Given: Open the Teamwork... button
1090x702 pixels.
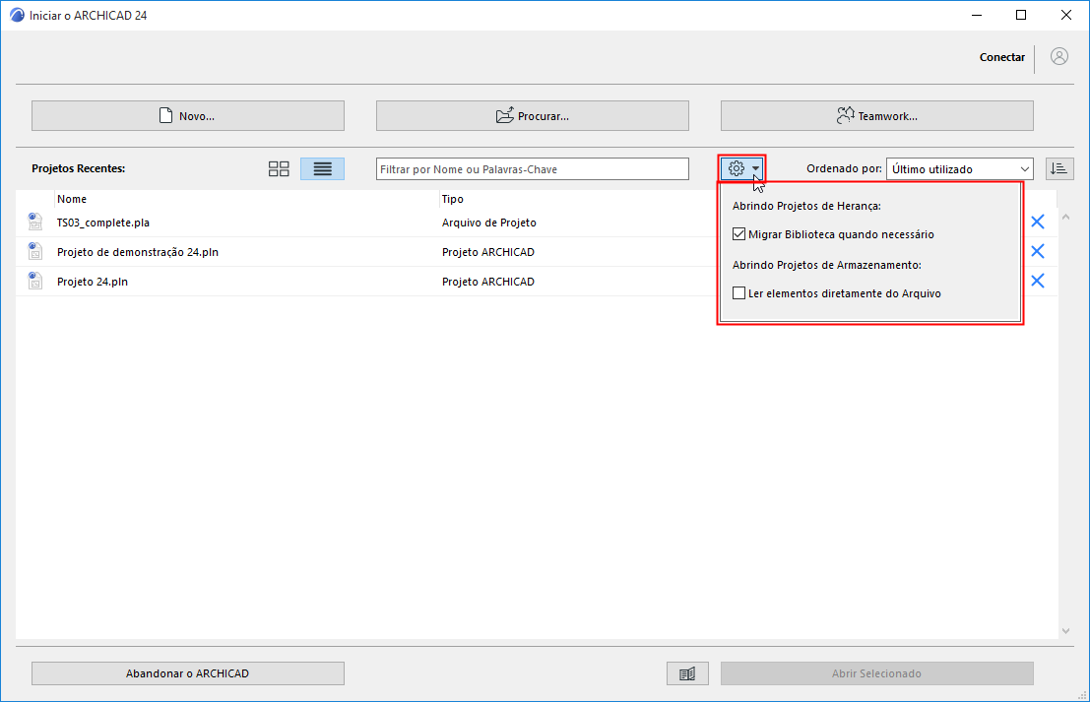Looking at the screenshot, I should coord(877,116).
